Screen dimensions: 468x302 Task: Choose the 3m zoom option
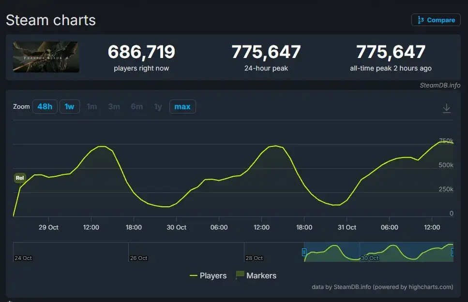coord(114,106)
